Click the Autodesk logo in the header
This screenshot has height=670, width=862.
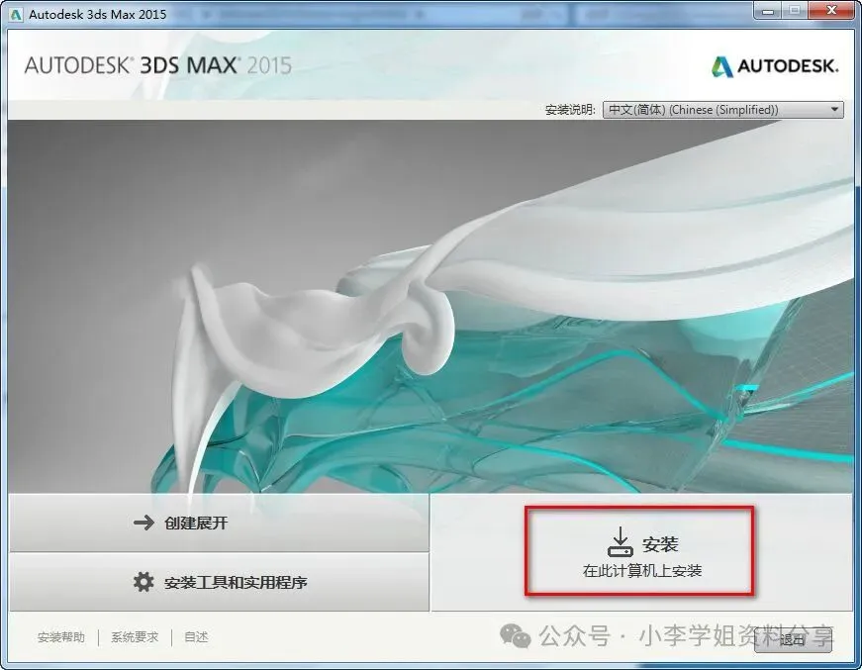[775, 66]
